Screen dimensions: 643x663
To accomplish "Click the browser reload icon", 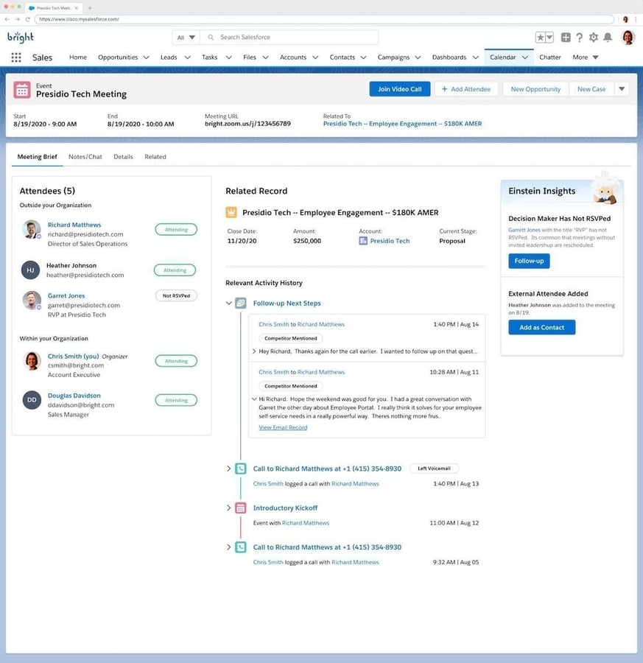I will click(x=27, y=19).
